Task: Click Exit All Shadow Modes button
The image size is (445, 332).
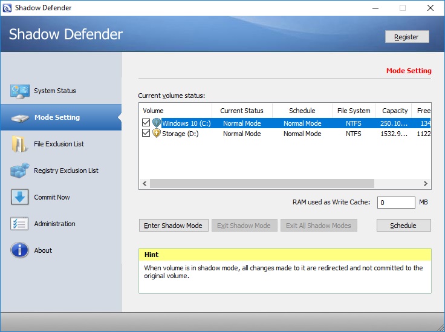Action: coord(319,226)
